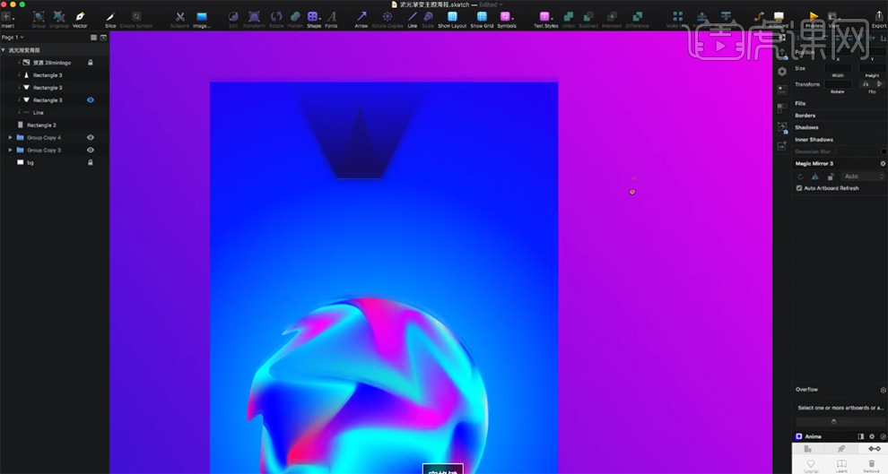The width and height of the screenshot is (888, 474).
Task: Select the Line layer
Action: point(38,113)
